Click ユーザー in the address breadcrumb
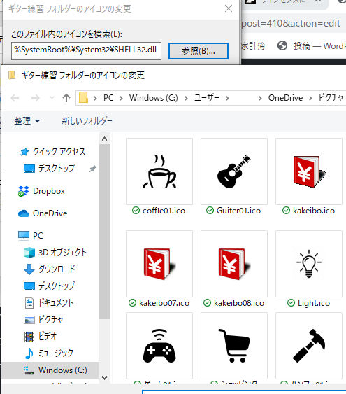Viewport: 346px width, 394px height. pos(207,98)
